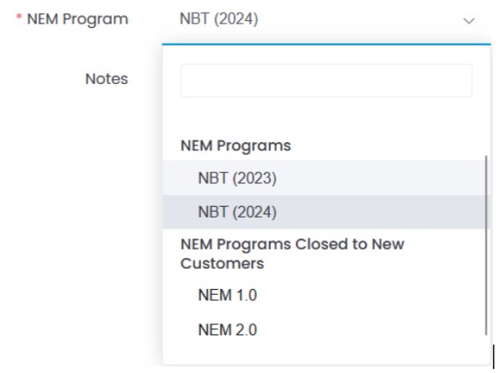Click the NEM Program combo box showing NBT (2024)

click(326, 19)
